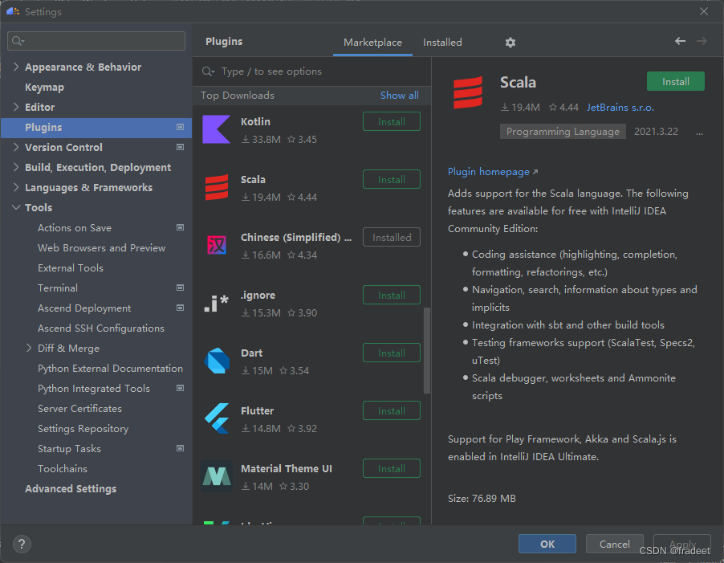Image resolution: width=724 pixels, height=563 pixels.
Task: Click the Chinese (Simplified) language pack icon
Action: (217, 245)
